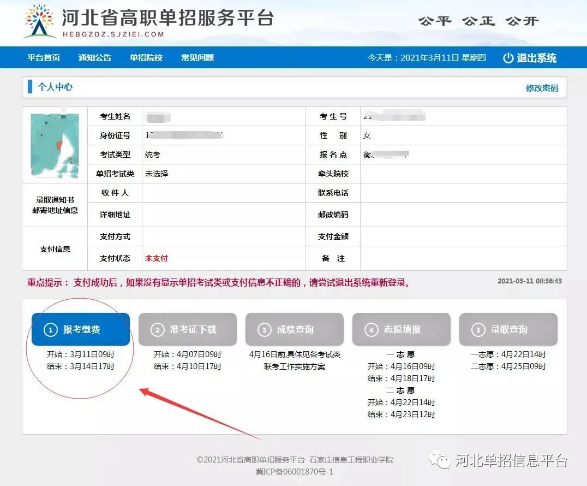Click the 身份证号 label cell

pyautogui.click(x=115, y=135)
